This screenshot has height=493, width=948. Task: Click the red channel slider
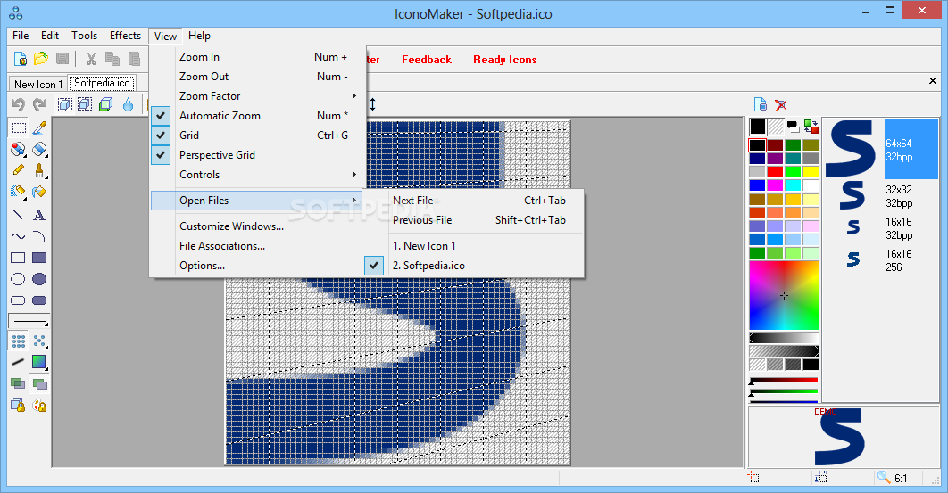784,380
